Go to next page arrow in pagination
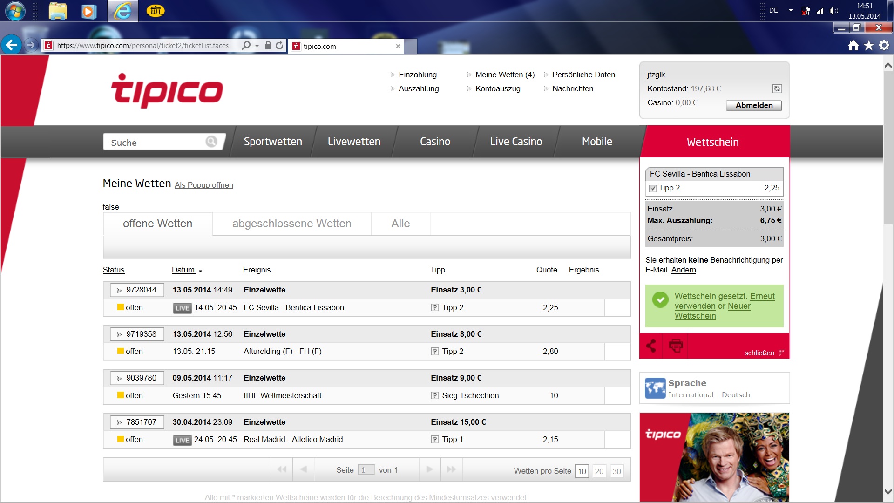 tap(430, 469)
